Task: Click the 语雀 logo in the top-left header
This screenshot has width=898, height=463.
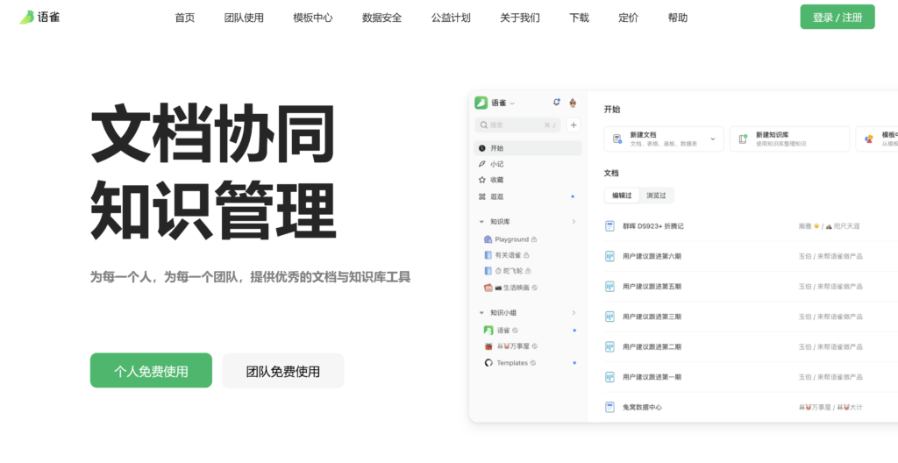Action: pos(39,18)
